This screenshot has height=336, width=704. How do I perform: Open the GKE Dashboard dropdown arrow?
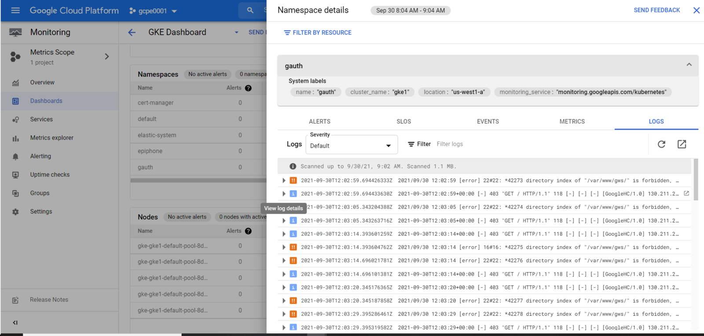(237, 32)
